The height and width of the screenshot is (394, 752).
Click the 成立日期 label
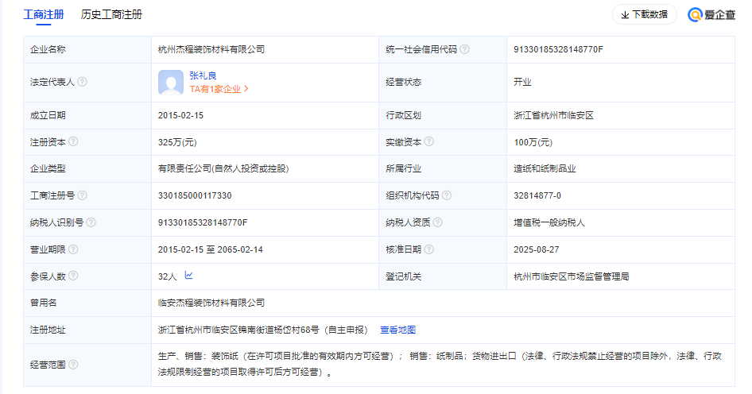coord(48,115)
